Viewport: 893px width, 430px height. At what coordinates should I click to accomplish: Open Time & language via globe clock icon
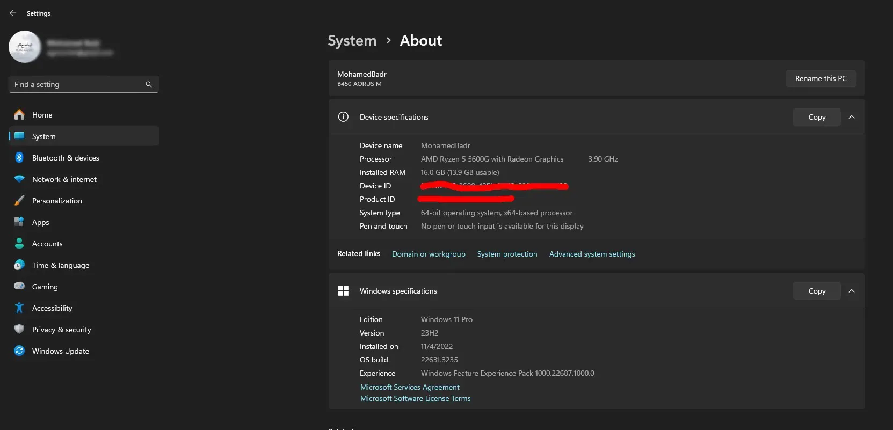(x=19, y=265)
